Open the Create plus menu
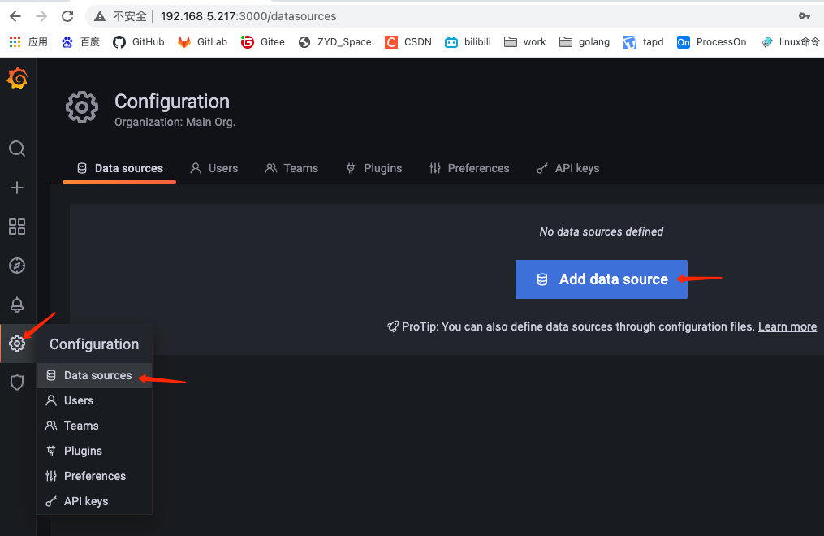Image resolution: width=824 pixels, height=536 pixels. [17, 188]
